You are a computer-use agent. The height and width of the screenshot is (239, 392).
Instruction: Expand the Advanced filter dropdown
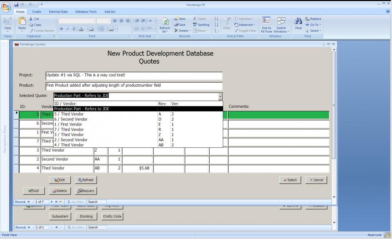coord(245,25)
